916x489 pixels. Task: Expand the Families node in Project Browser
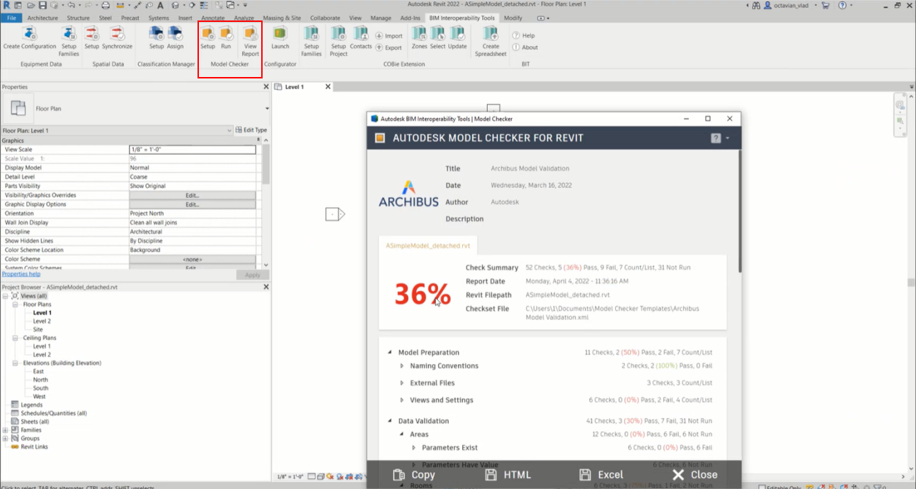pyautogui.click(x=6, y=430)
